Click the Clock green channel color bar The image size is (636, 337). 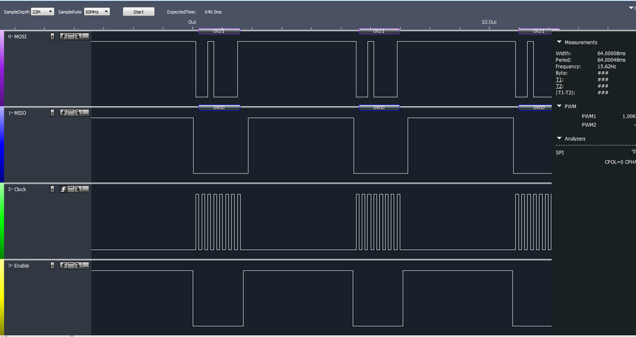(x=2, y=221)
